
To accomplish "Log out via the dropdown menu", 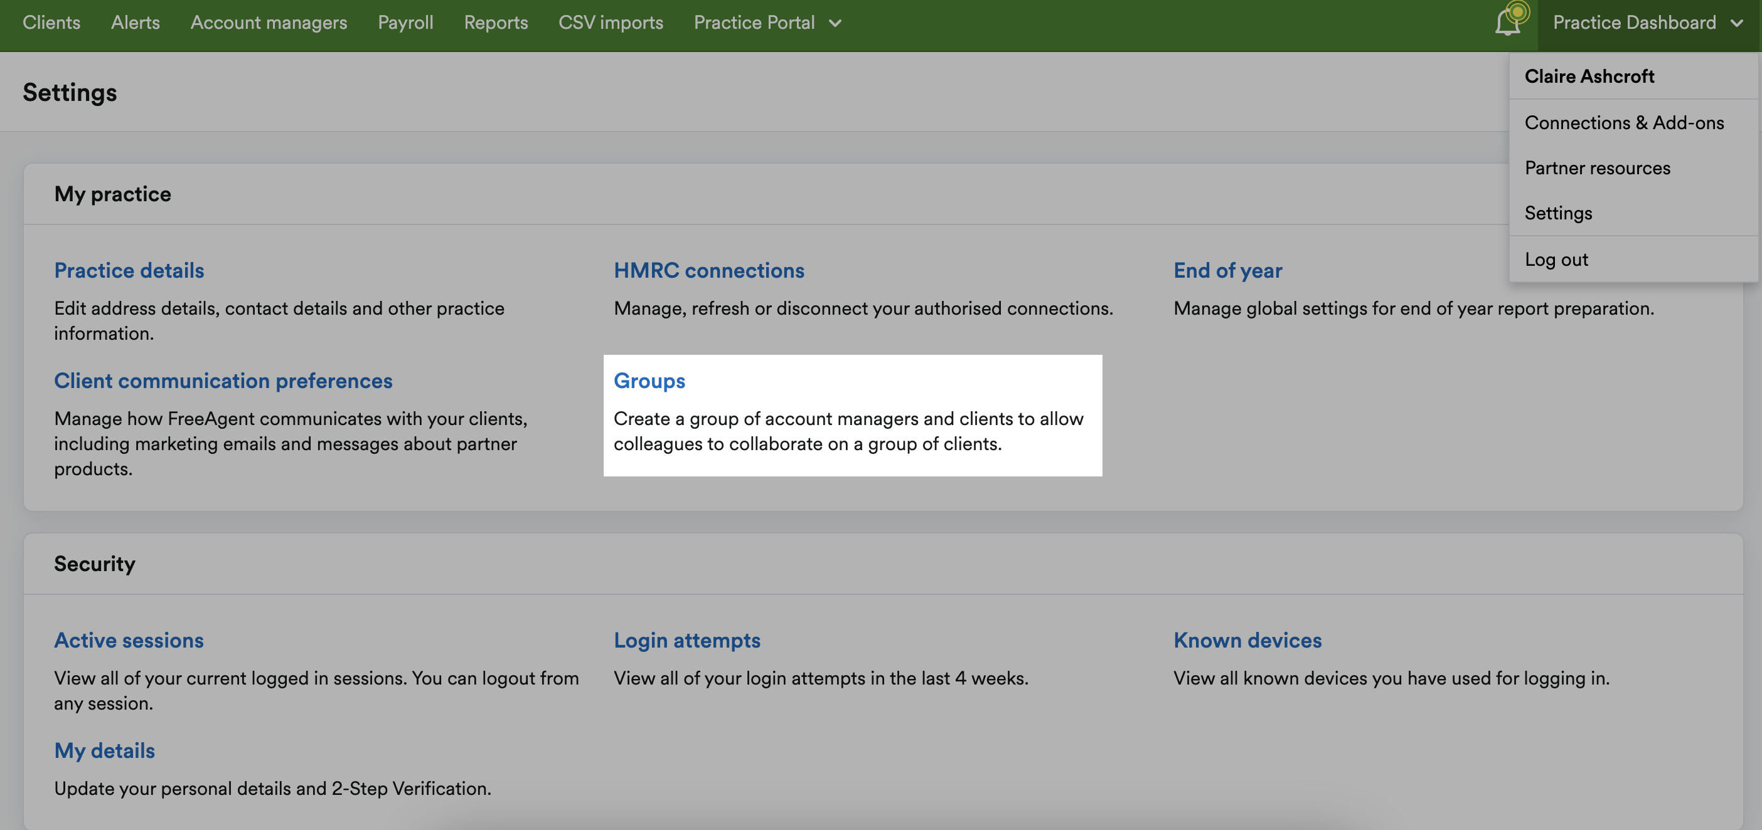I will pos(1556,259).
